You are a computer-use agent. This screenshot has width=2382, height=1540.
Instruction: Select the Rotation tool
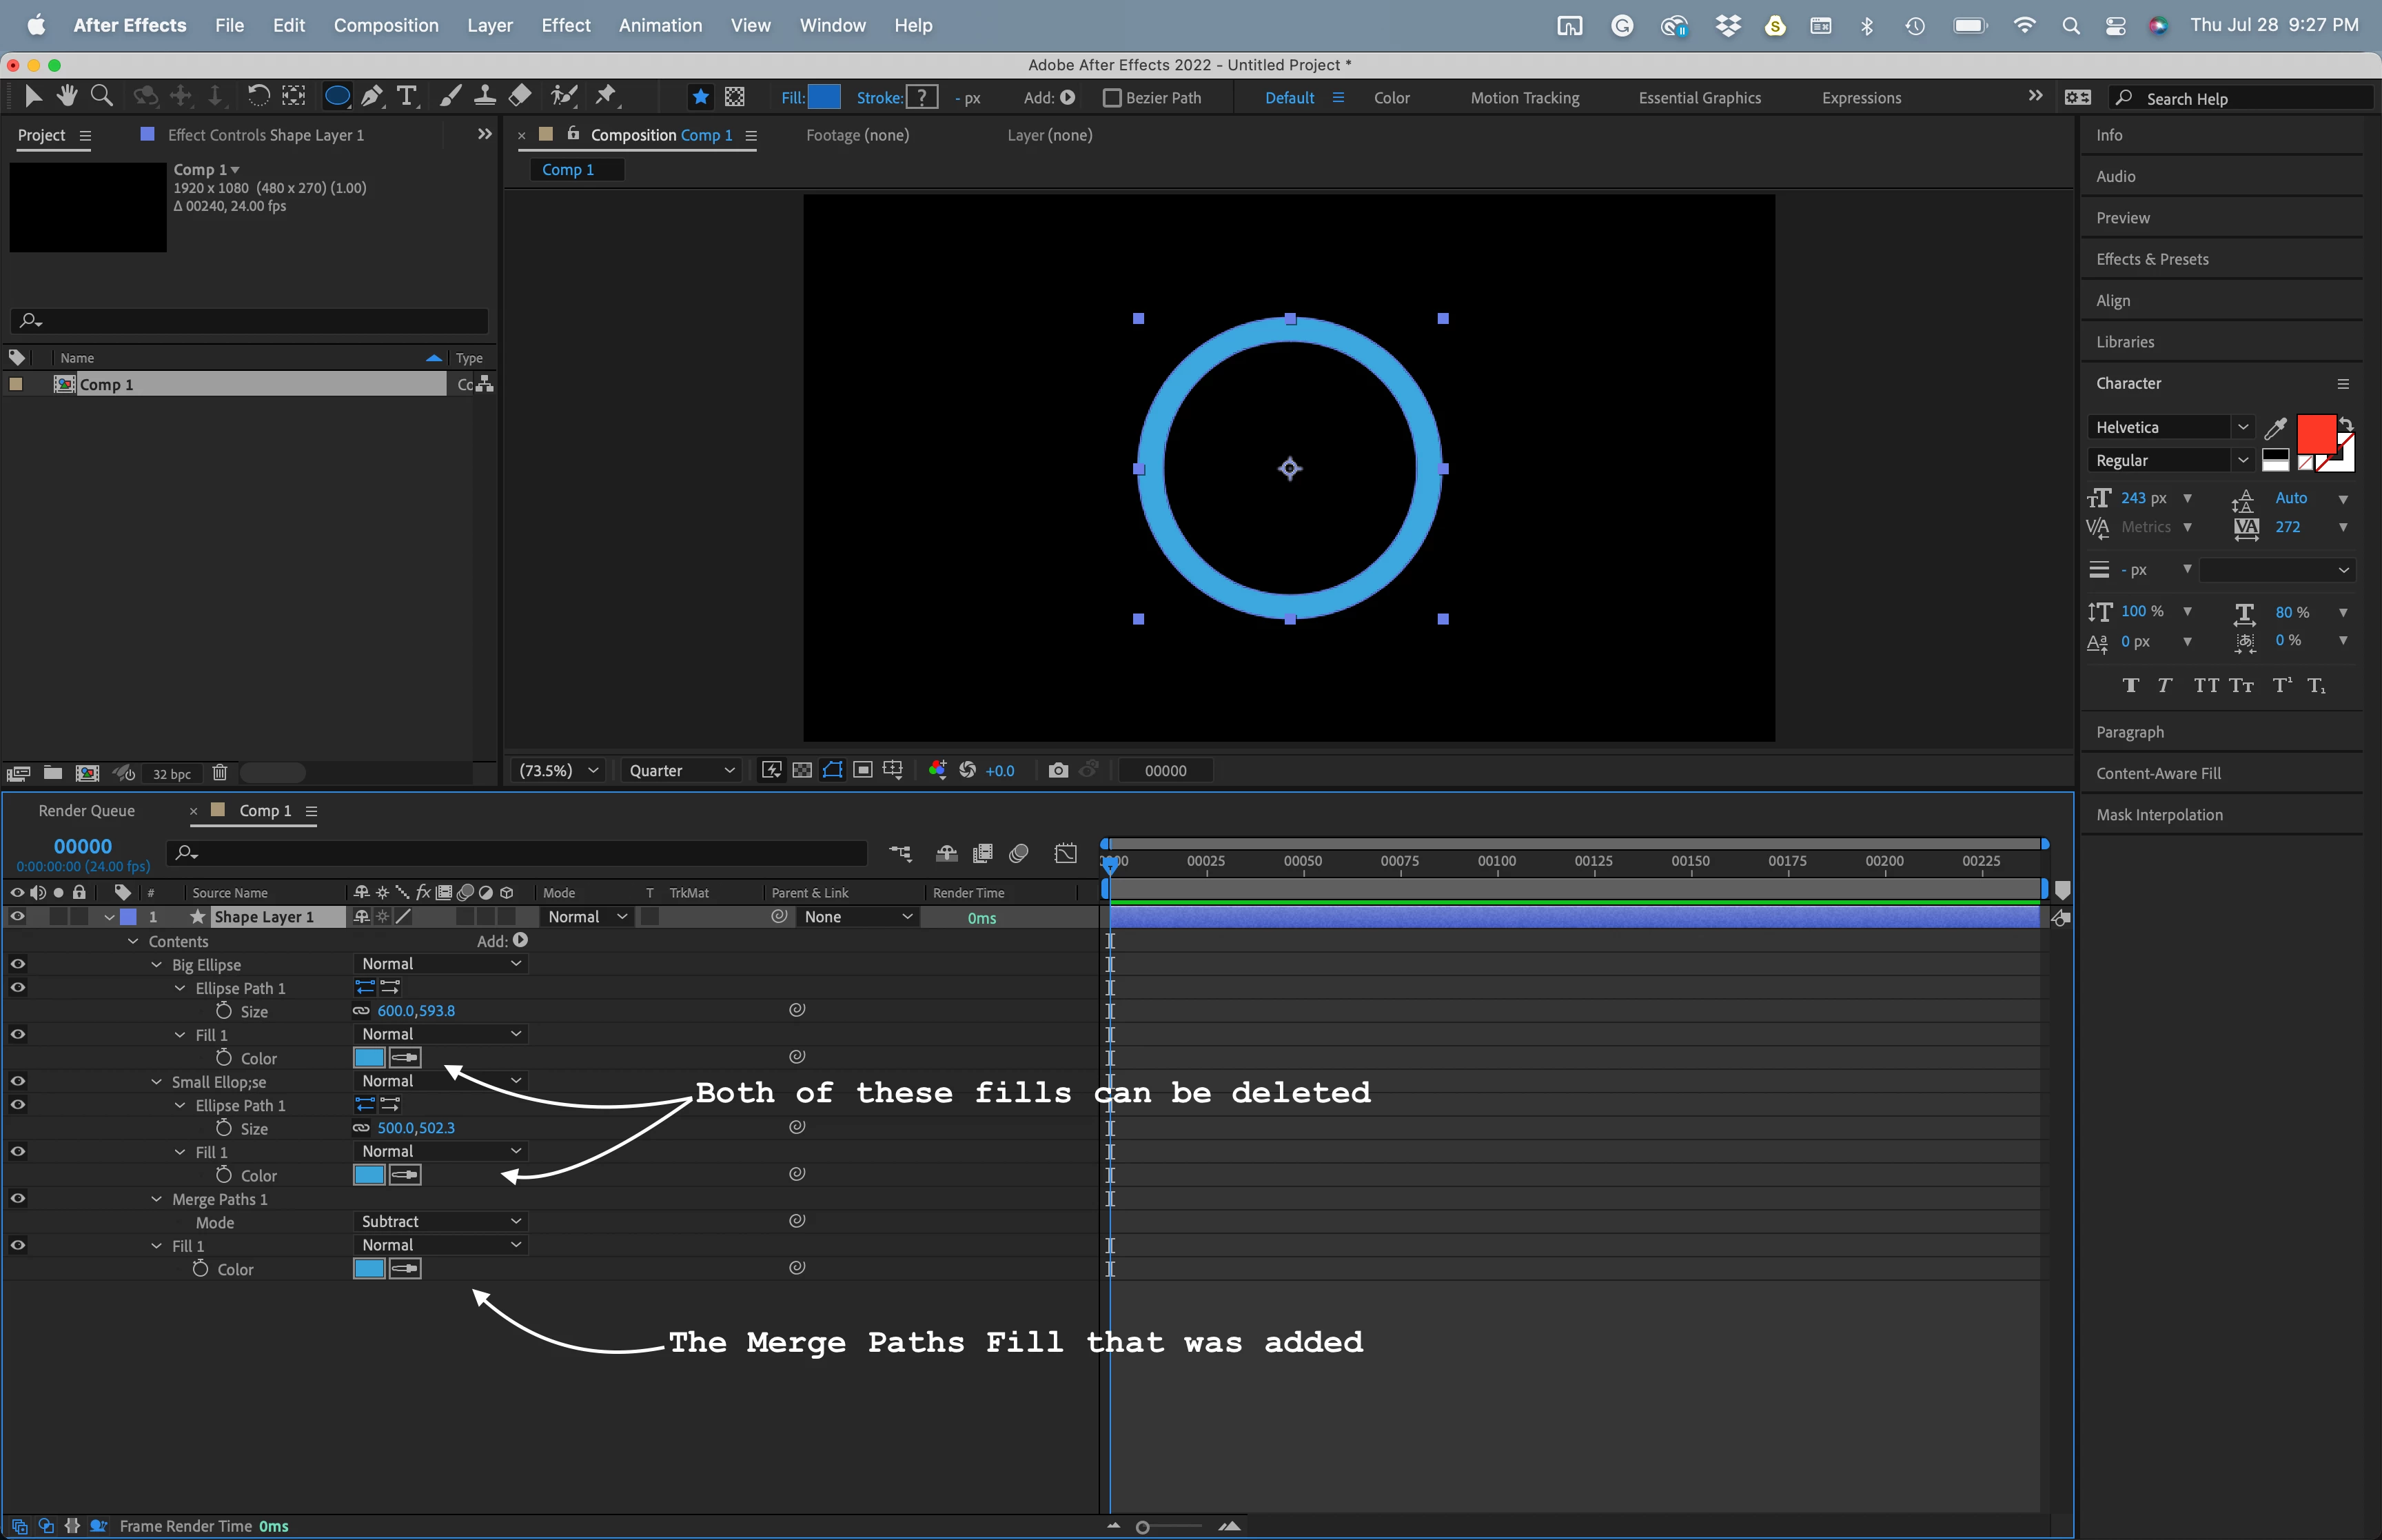coord(258,96)
